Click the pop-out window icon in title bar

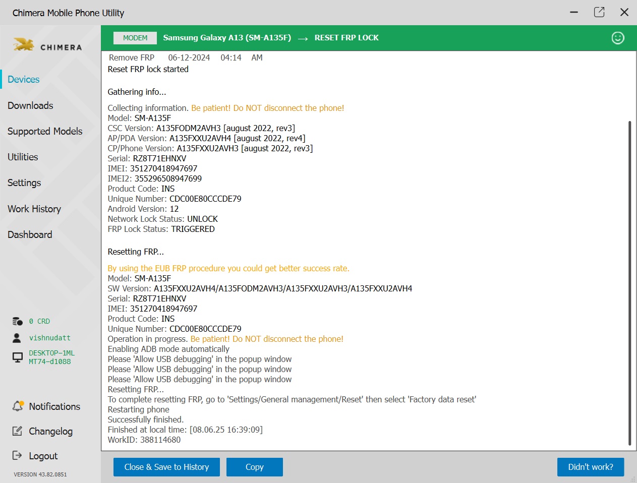point(599,12)
